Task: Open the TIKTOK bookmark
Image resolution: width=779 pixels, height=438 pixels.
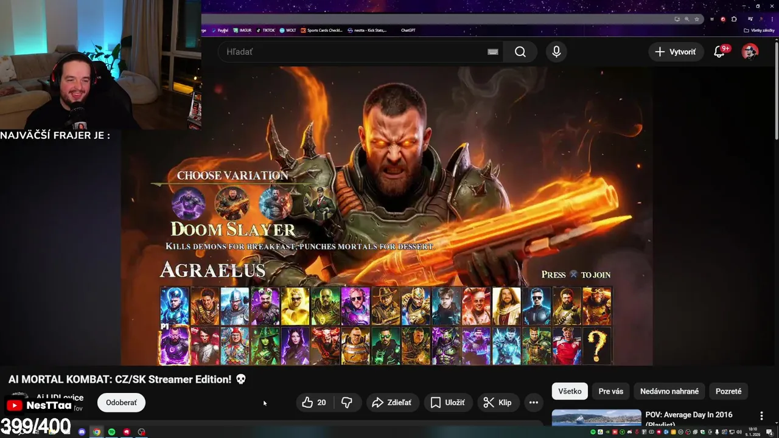Action: [266, 30]
